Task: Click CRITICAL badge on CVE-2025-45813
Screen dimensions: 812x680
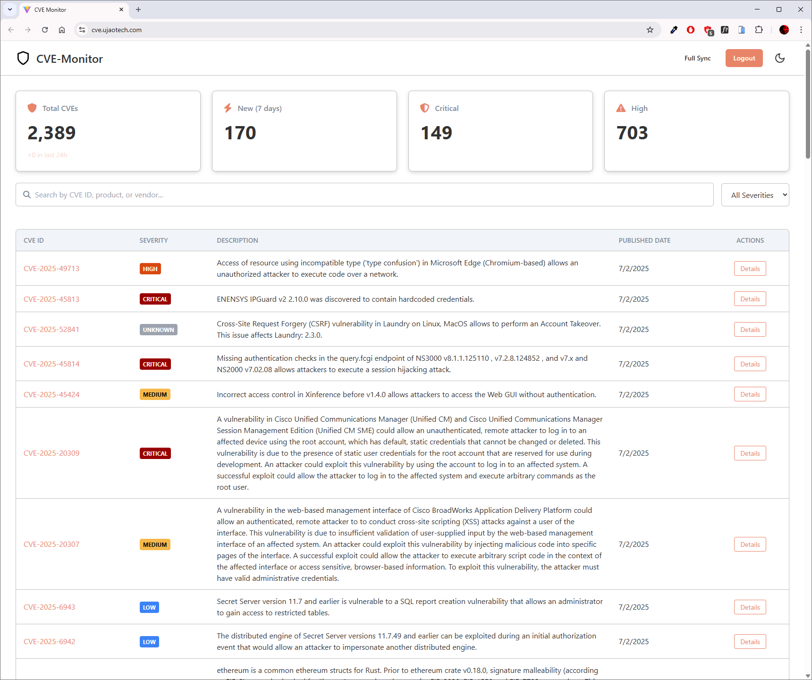Action: [155, 299]
